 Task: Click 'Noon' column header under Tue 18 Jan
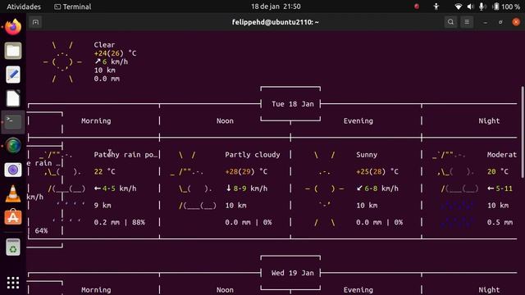225,120
